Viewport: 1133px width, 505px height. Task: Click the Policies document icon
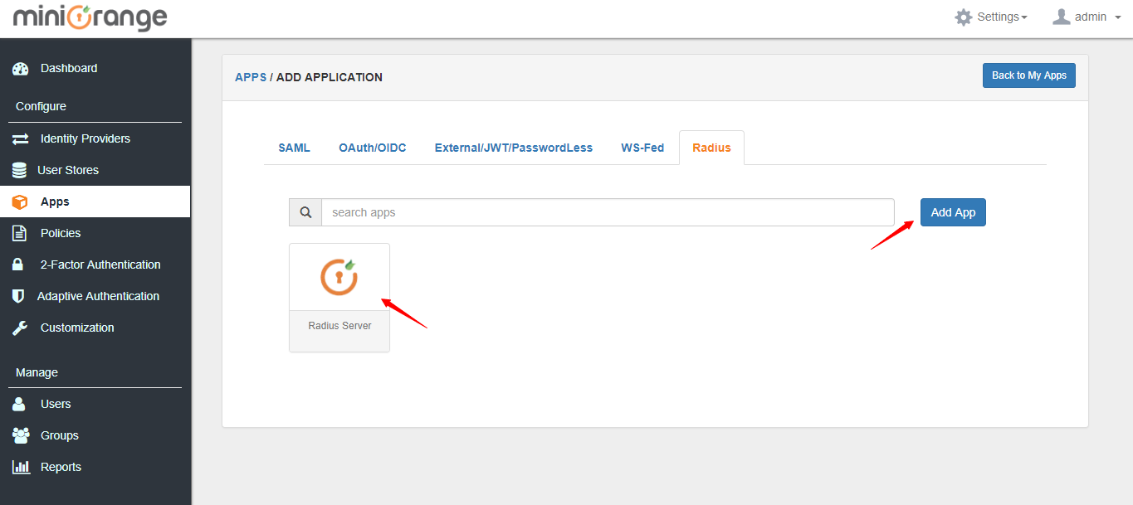(20, 233)
